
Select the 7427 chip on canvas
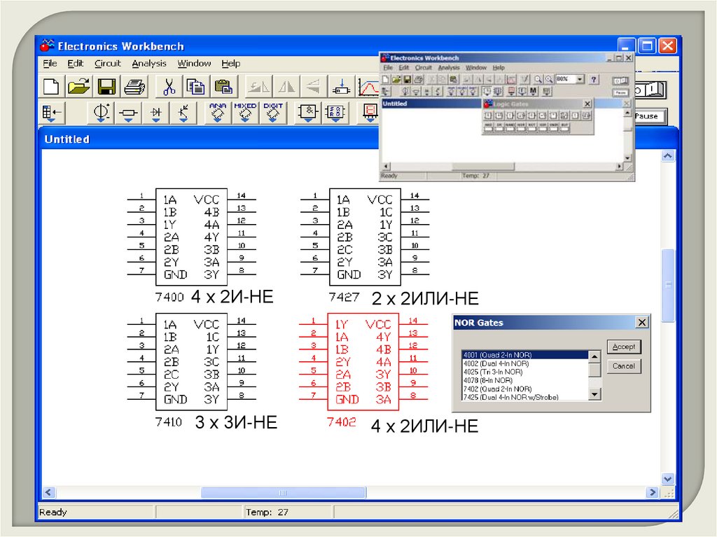(x=365, y=237)
